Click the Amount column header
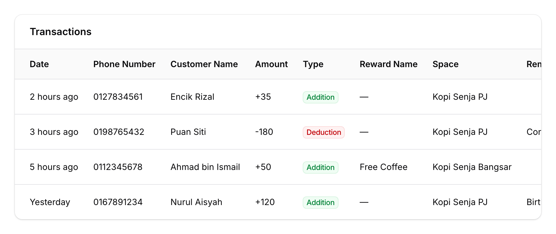556x234 pixels. point(271,64)
